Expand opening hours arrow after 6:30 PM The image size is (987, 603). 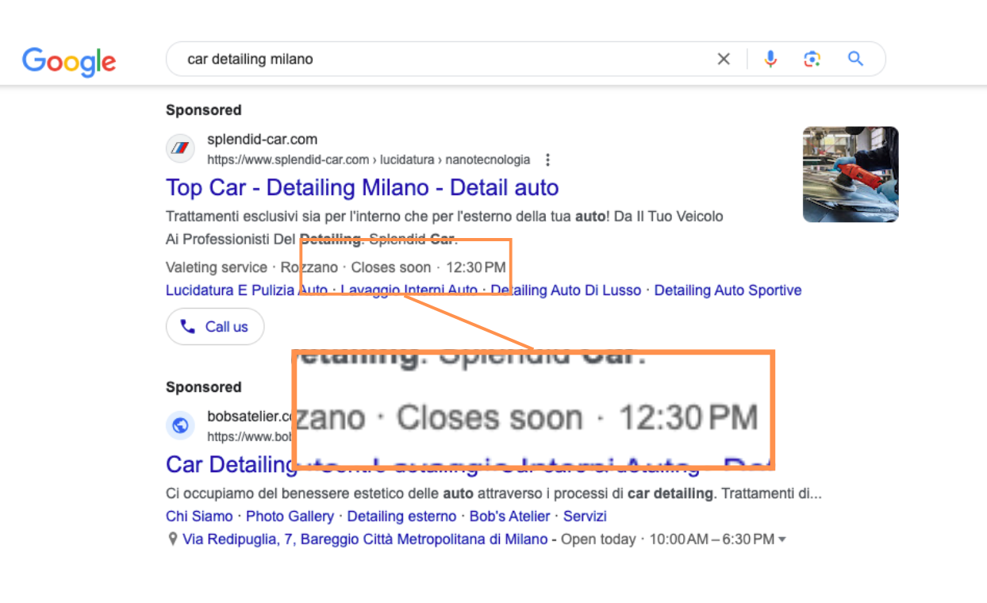click(x=782, y=540)
